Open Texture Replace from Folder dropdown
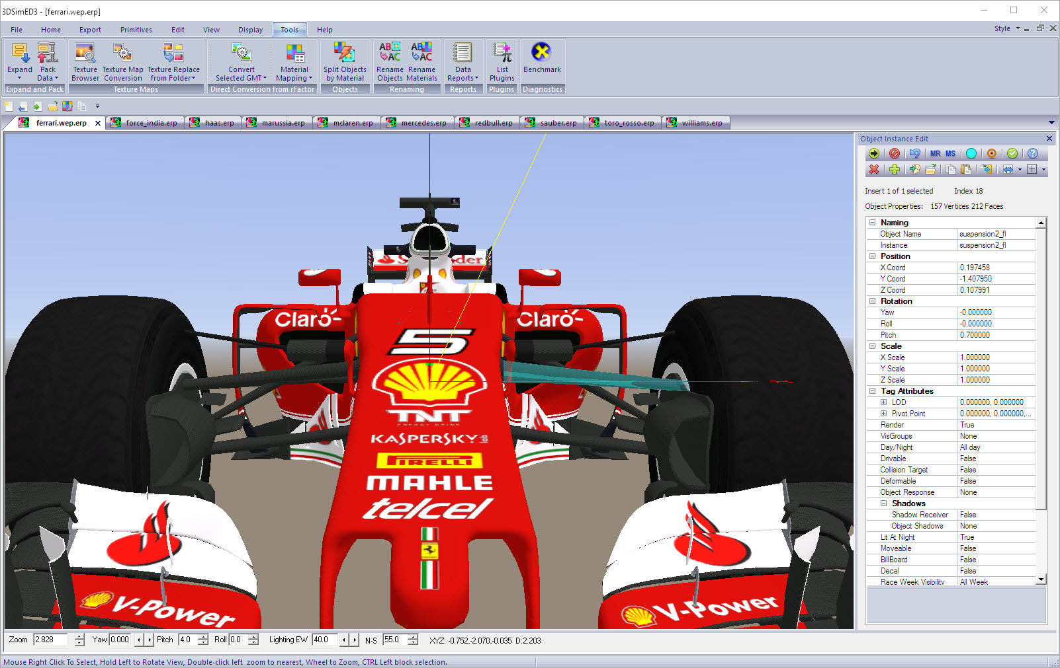 click(x=173, y=61)
